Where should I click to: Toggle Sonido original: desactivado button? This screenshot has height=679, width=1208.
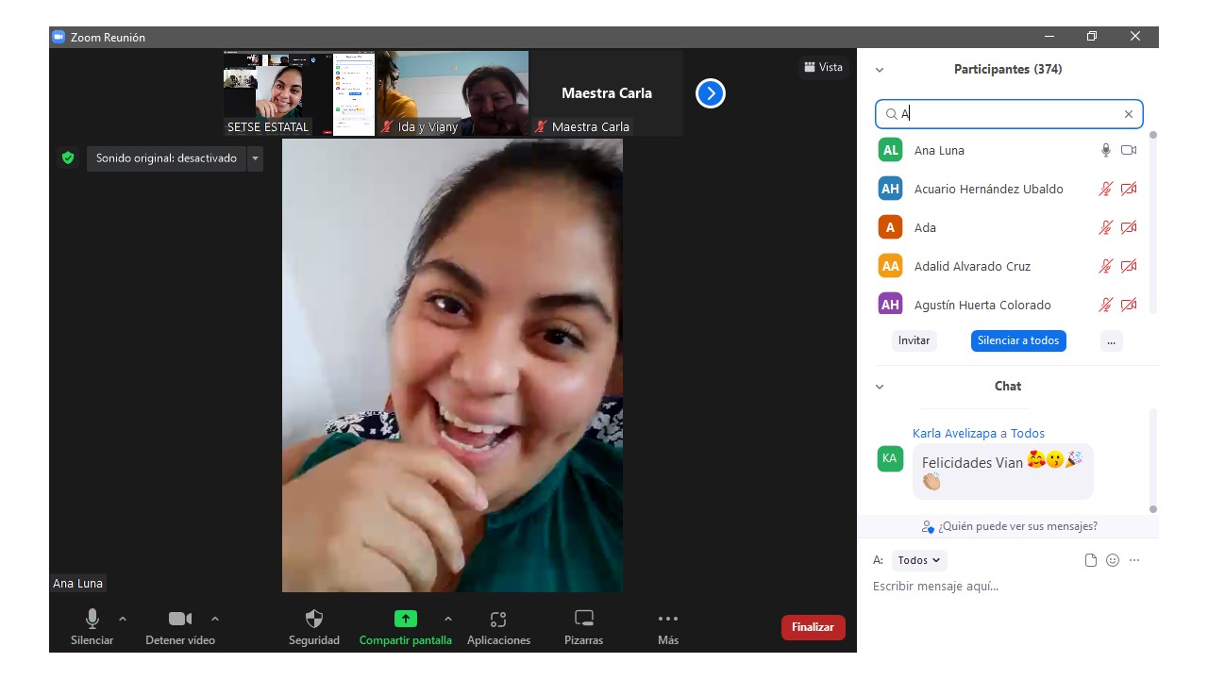pyautogui.click(x=166, y=158)
